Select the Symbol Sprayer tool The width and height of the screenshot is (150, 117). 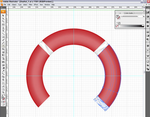[x=3, y=58]
